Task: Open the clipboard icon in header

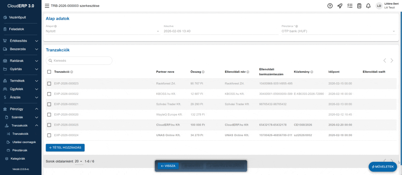Action: pyautogui.click(x=359, y=6)
